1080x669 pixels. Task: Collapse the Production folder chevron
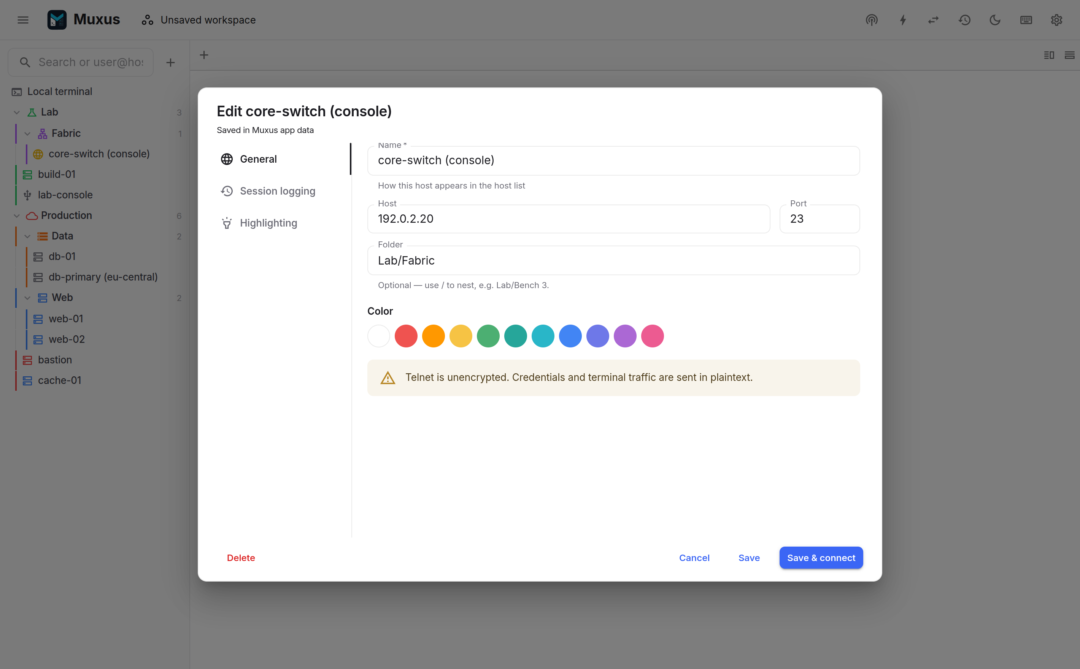point(17,216)
